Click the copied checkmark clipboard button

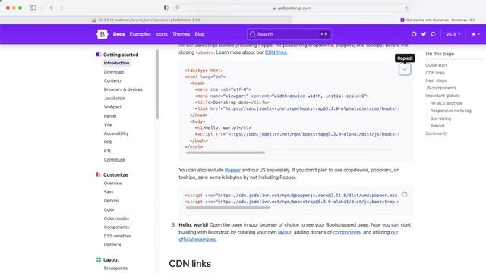coord(405,69)
